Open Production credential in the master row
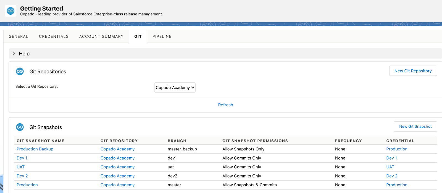Screen dimensions: 442x193 point(397,185)
